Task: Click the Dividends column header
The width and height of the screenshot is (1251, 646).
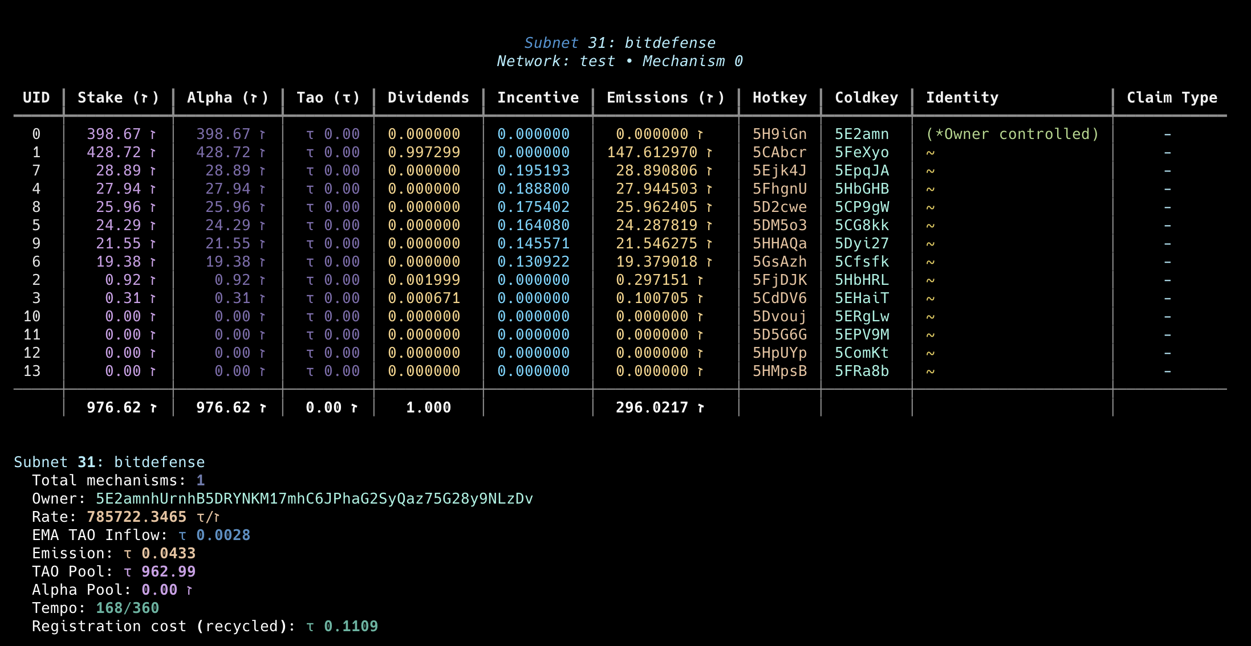Action: point(428,97)
